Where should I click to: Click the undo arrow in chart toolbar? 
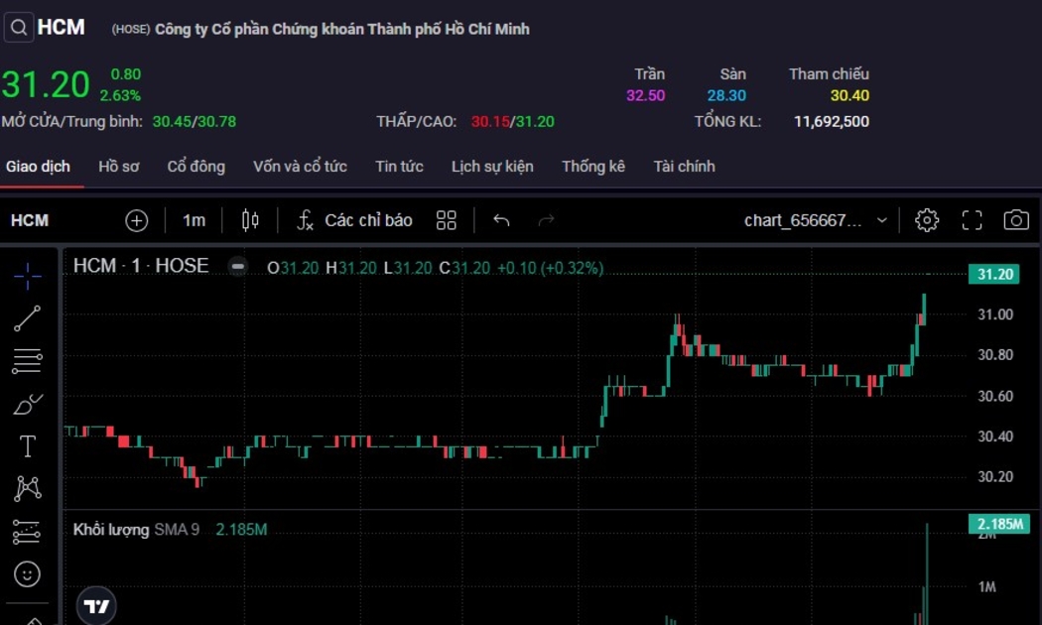[x=501, y=220]
